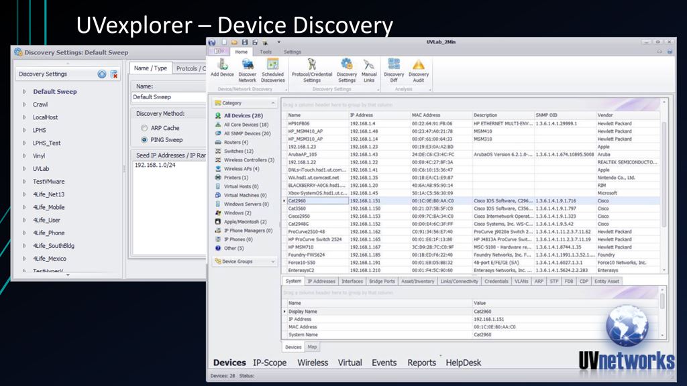This screenshot has height=386, width=687.
Task: Open Scheduled Discoveries
Action: 272,70
